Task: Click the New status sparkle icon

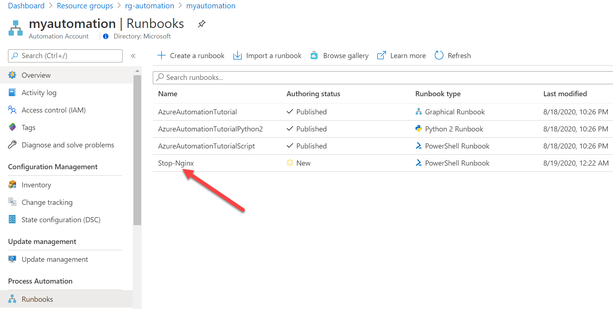Action: pyautogui.click(x=290, y=163)
